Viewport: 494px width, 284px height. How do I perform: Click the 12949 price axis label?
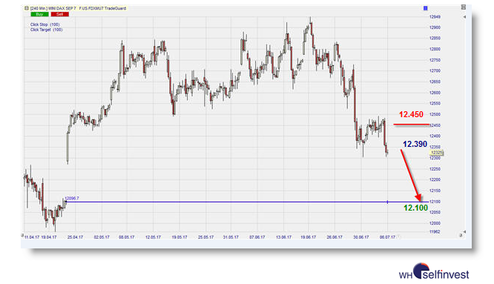435,17
